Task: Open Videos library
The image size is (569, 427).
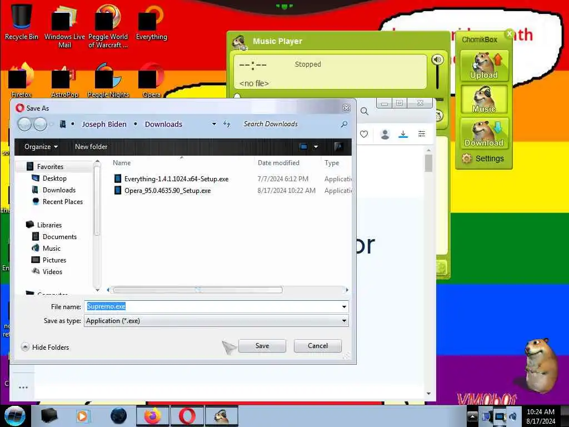Action: [x=52, y=271]
